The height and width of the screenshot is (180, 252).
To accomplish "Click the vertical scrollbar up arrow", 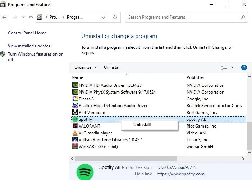I will click(249, 76).
